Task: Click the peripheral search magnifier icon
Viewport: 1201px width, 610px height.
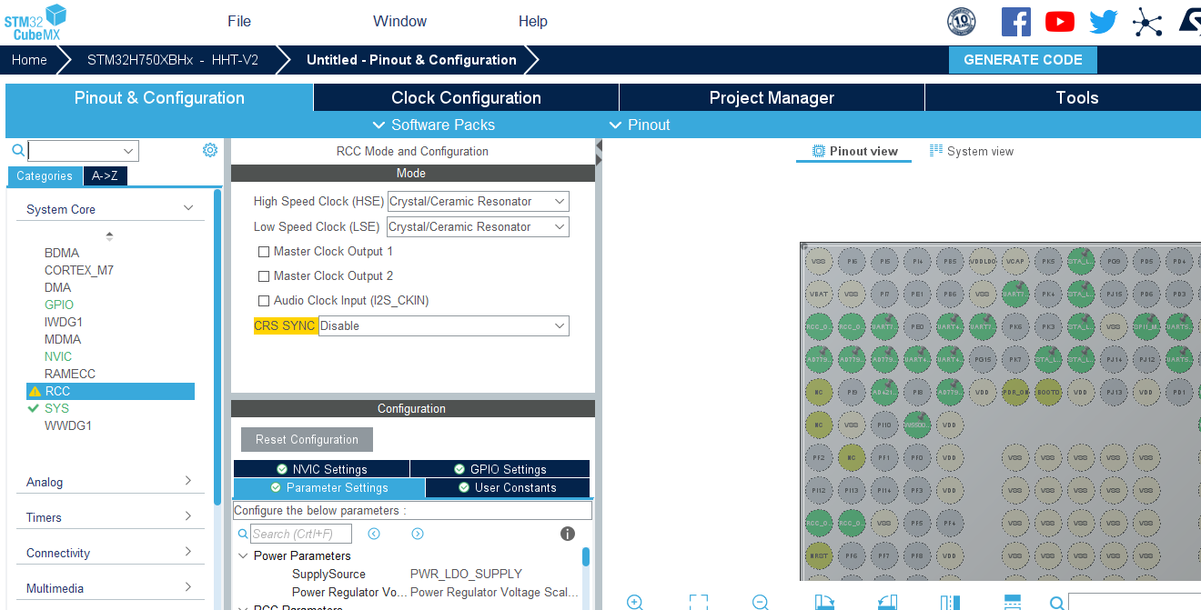Action: click(17, 150)
